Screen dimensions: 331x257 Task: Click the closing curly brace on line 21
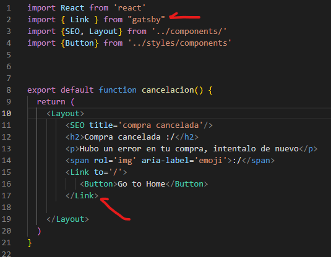pyautogui.click(x=30, y=242)
